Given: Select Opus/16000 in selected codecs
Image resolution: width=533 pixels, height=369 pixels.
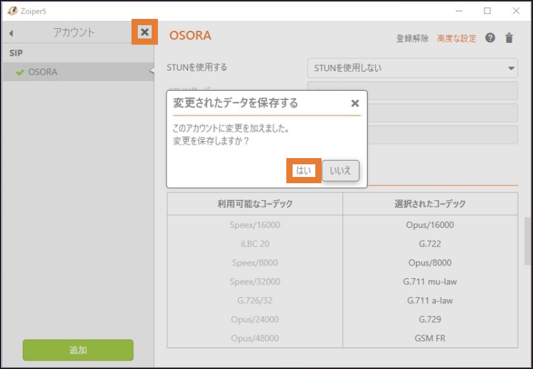Looking at the screenshot, I should 430,225.
